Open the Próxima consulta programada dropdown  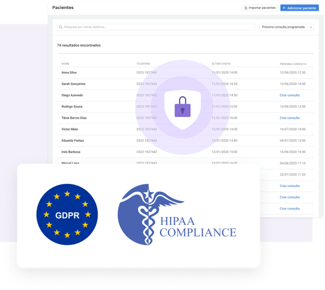click(287, 27)
